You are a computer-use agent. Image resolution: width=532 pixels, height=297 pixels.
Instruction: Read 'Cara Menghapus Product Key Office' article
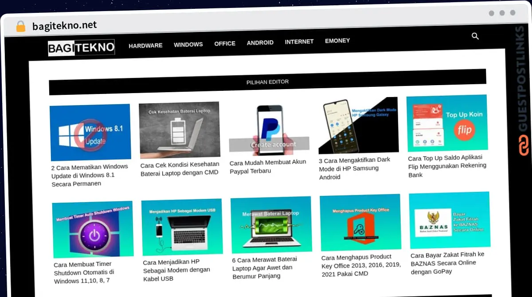pyautogui.click(x=361, y=265)
